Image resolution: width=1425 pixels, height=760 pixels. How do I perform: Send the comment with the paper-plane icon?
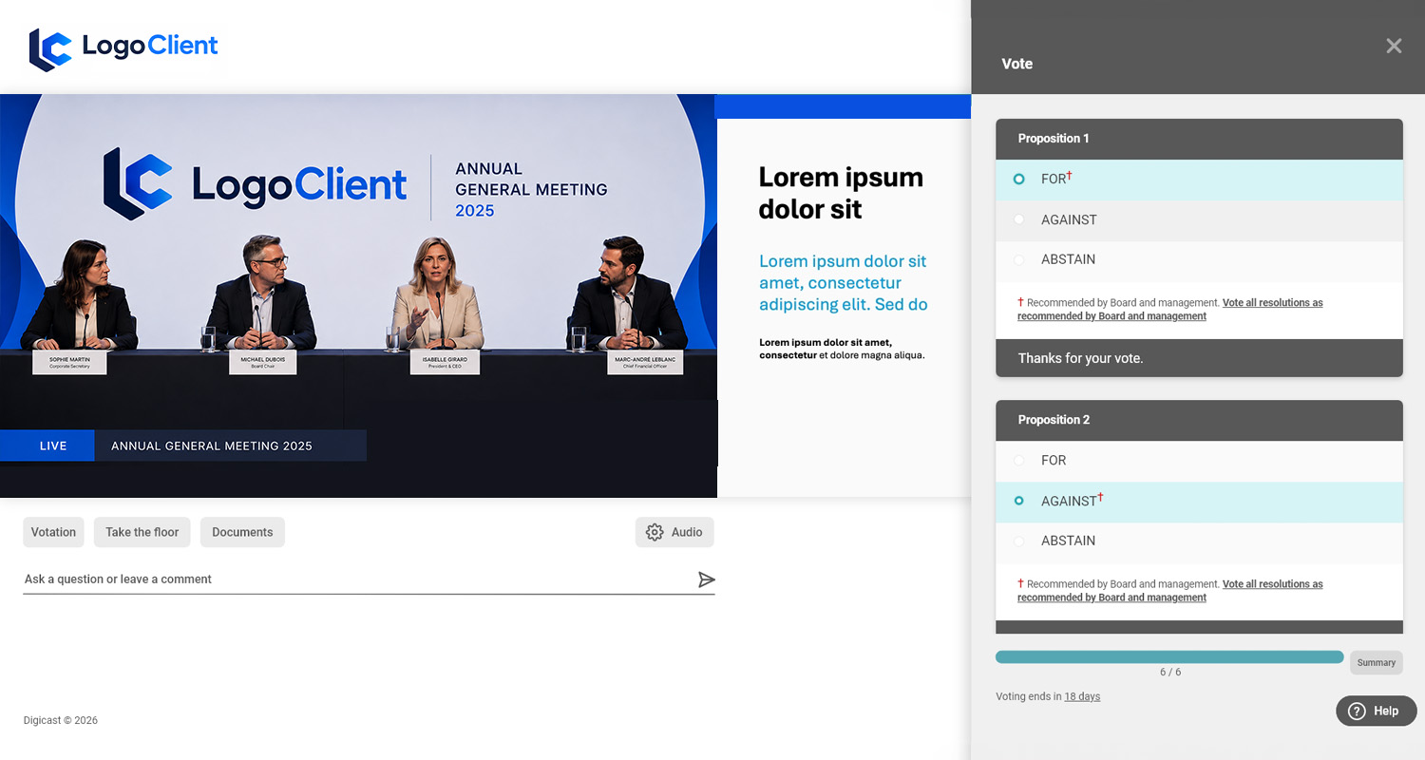click(706, 579)
